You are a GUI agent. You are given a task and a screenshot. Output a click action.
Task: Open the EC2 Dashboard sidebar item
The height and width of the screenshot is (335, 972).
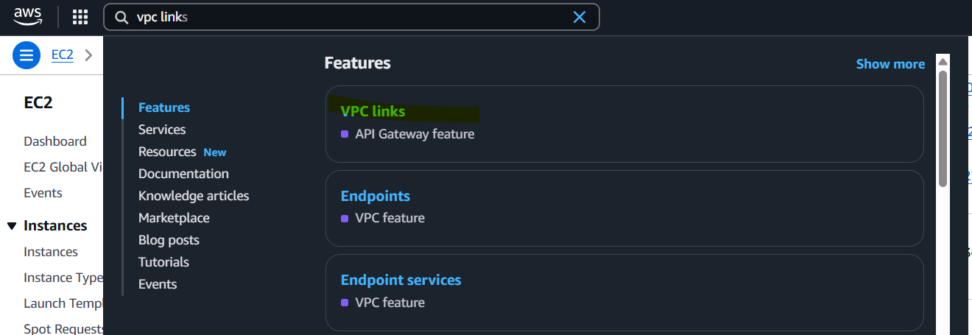55,141
